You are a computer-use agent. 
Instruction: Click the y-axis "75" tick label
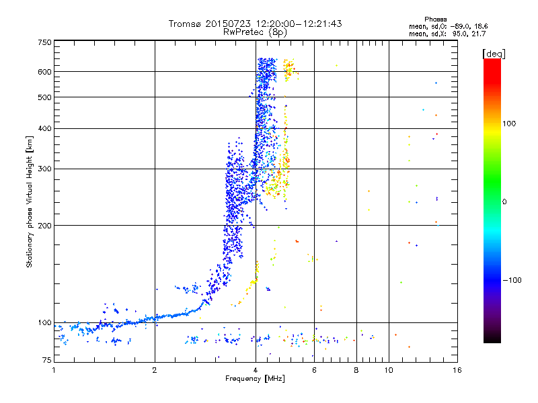pos(47,360)
